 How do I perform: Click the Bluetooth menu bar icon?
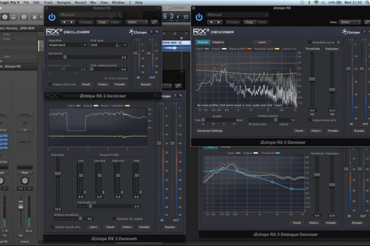point(309,3)
